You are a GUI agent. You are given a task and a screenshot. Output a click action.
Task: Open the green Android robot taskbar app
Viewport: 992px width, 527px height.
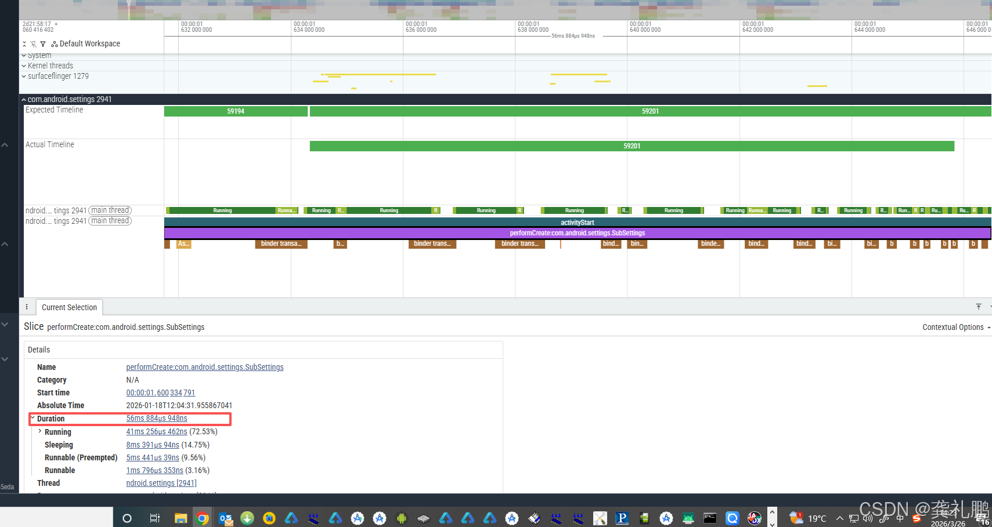tap(402, 518)
